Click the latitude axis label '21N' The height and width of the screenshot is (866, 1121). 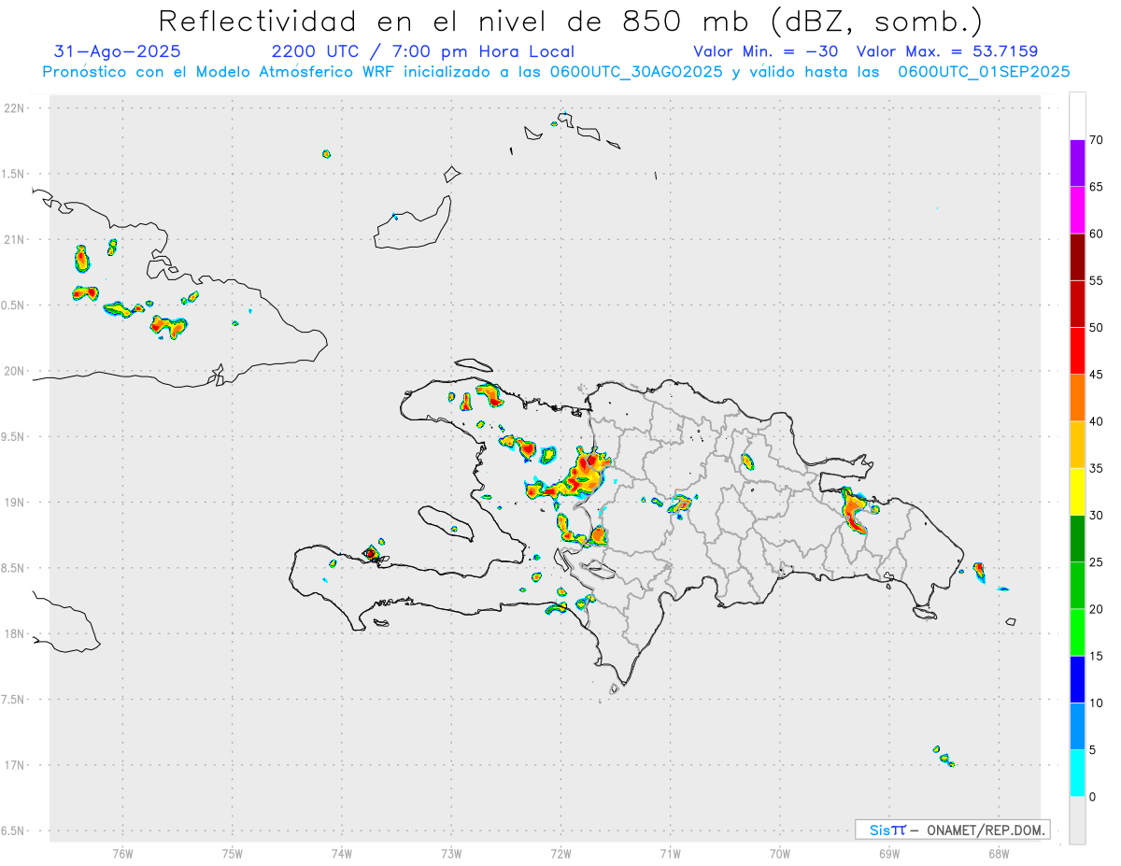15,240
